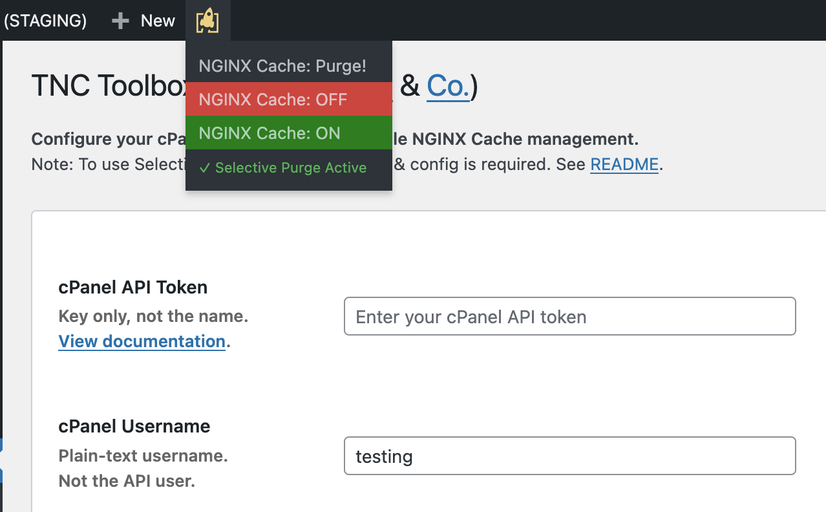
Task: Click the cPanel Username label
Action: point(134,427)
